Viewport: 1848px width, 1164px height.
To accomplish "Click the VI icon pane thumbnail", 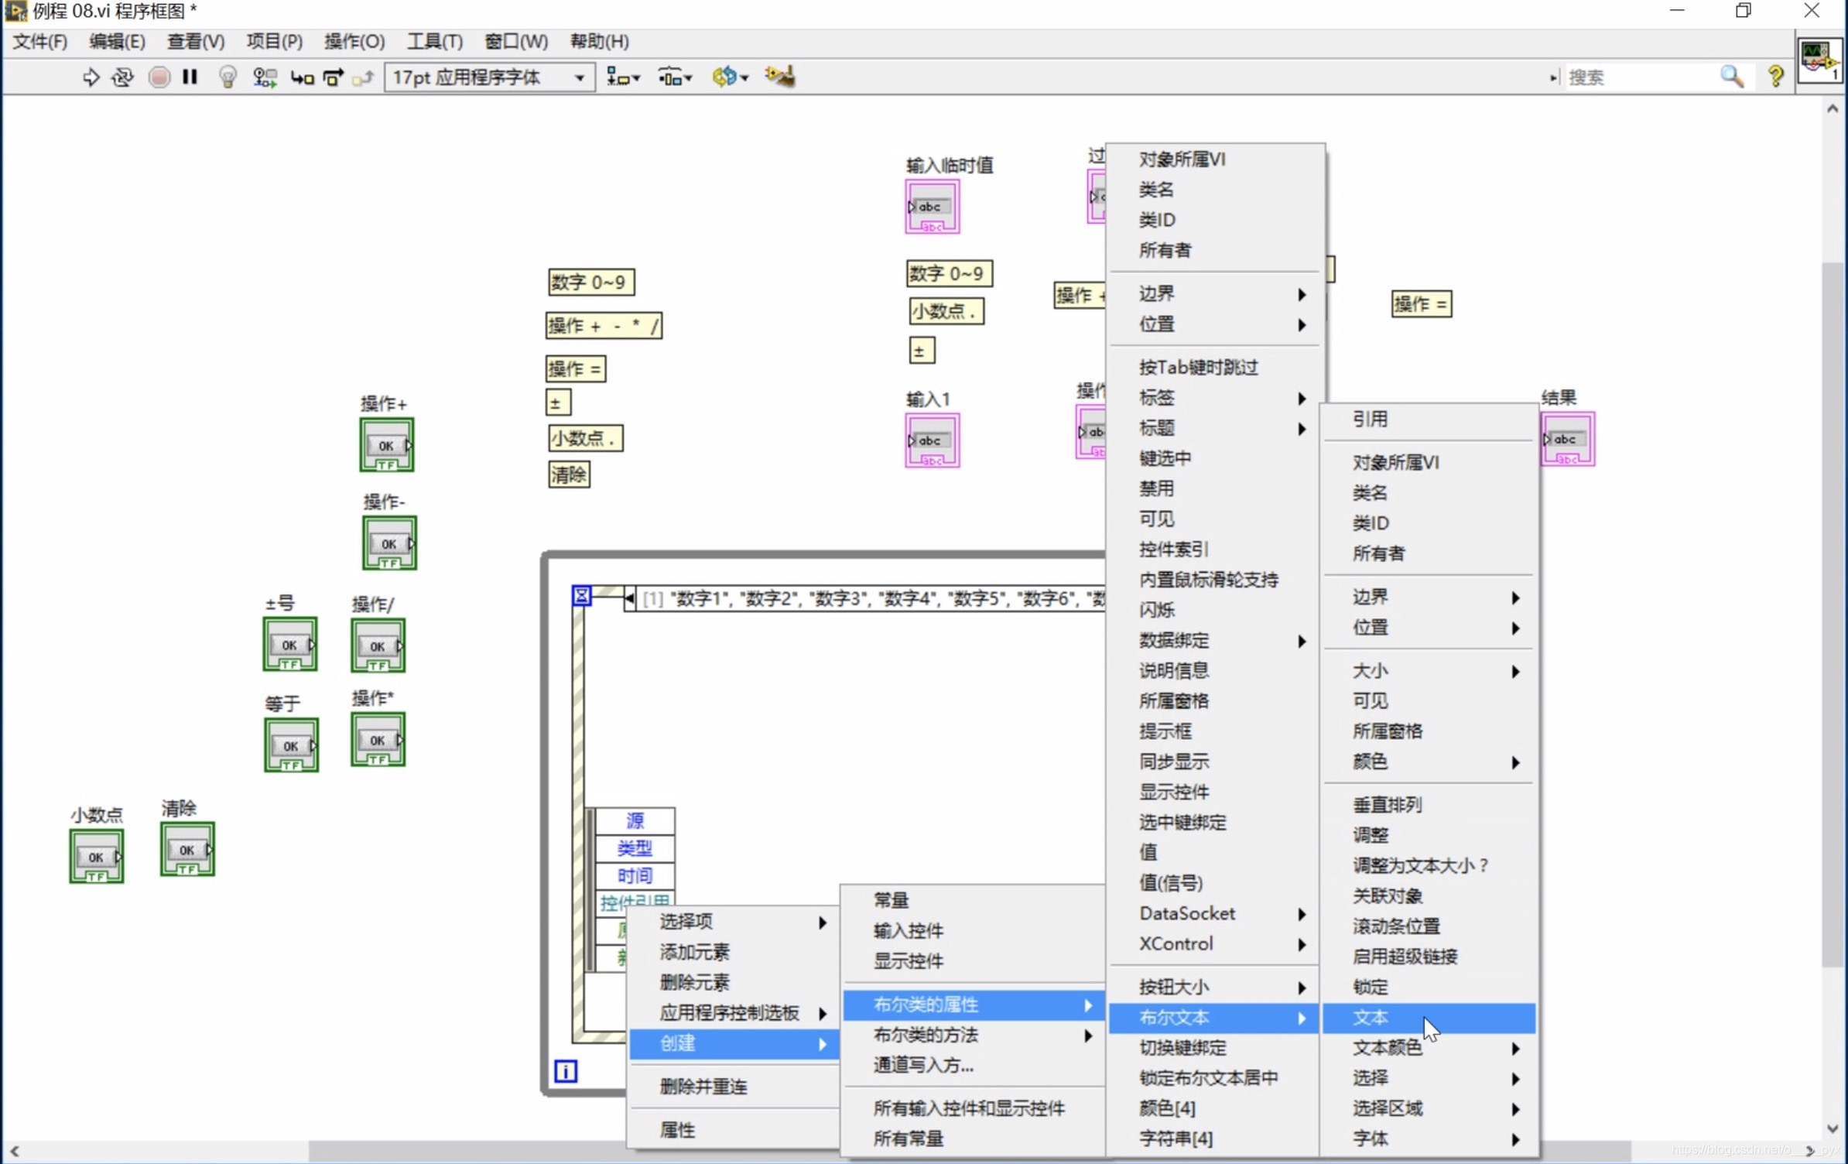I will pos(1819,60).
